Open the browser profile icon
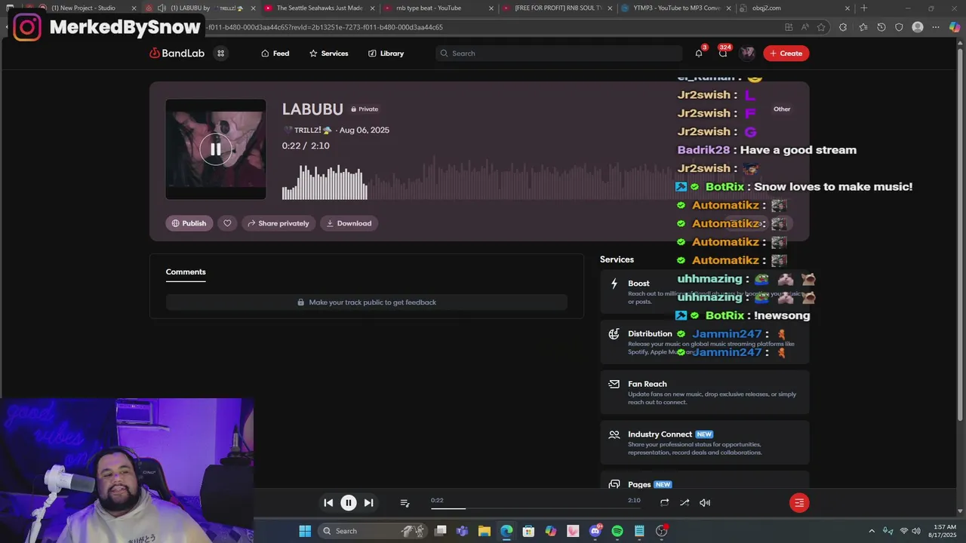Screen dimensions: 966x543 [x=918, y=27]
